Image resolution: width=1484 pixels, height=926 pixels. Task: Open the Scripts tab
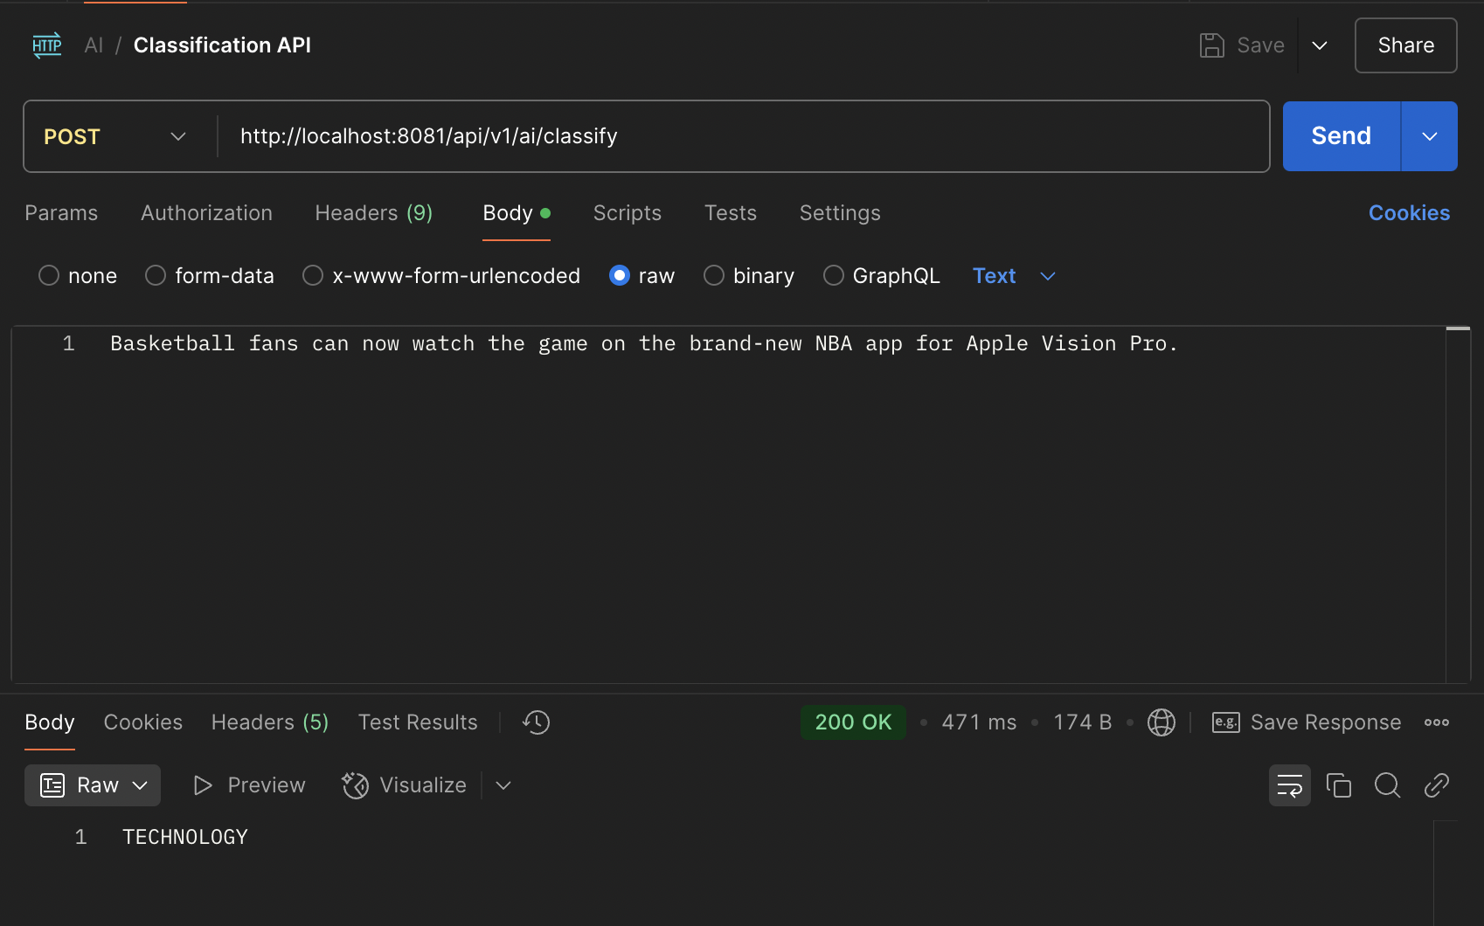point(628,213)
